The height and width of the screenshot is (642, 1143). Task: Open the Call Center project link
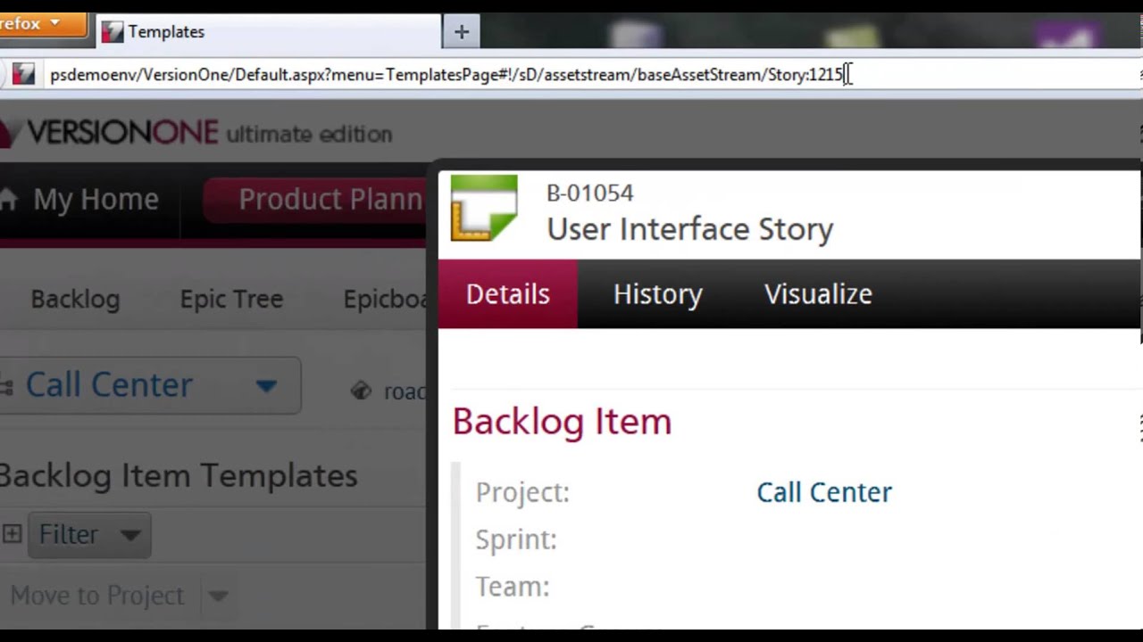[824, 492]
